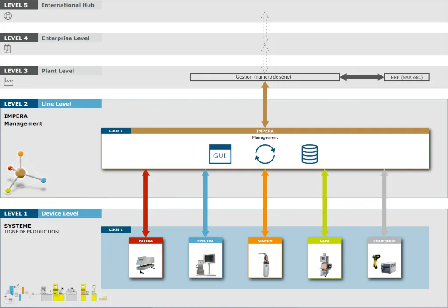Click the circular sync arrows icon
Image resolution: width=448 pixels, height=308 pixels.
click(x=265, y=154)
